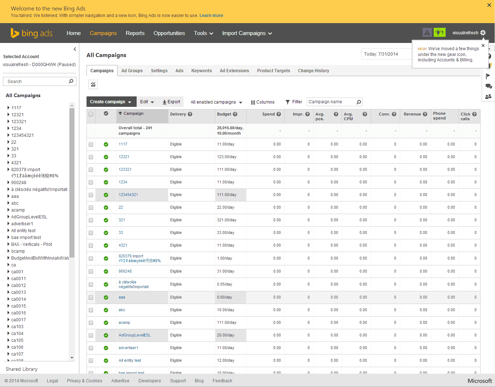Check the box for campaign 1234

(91, 182)
